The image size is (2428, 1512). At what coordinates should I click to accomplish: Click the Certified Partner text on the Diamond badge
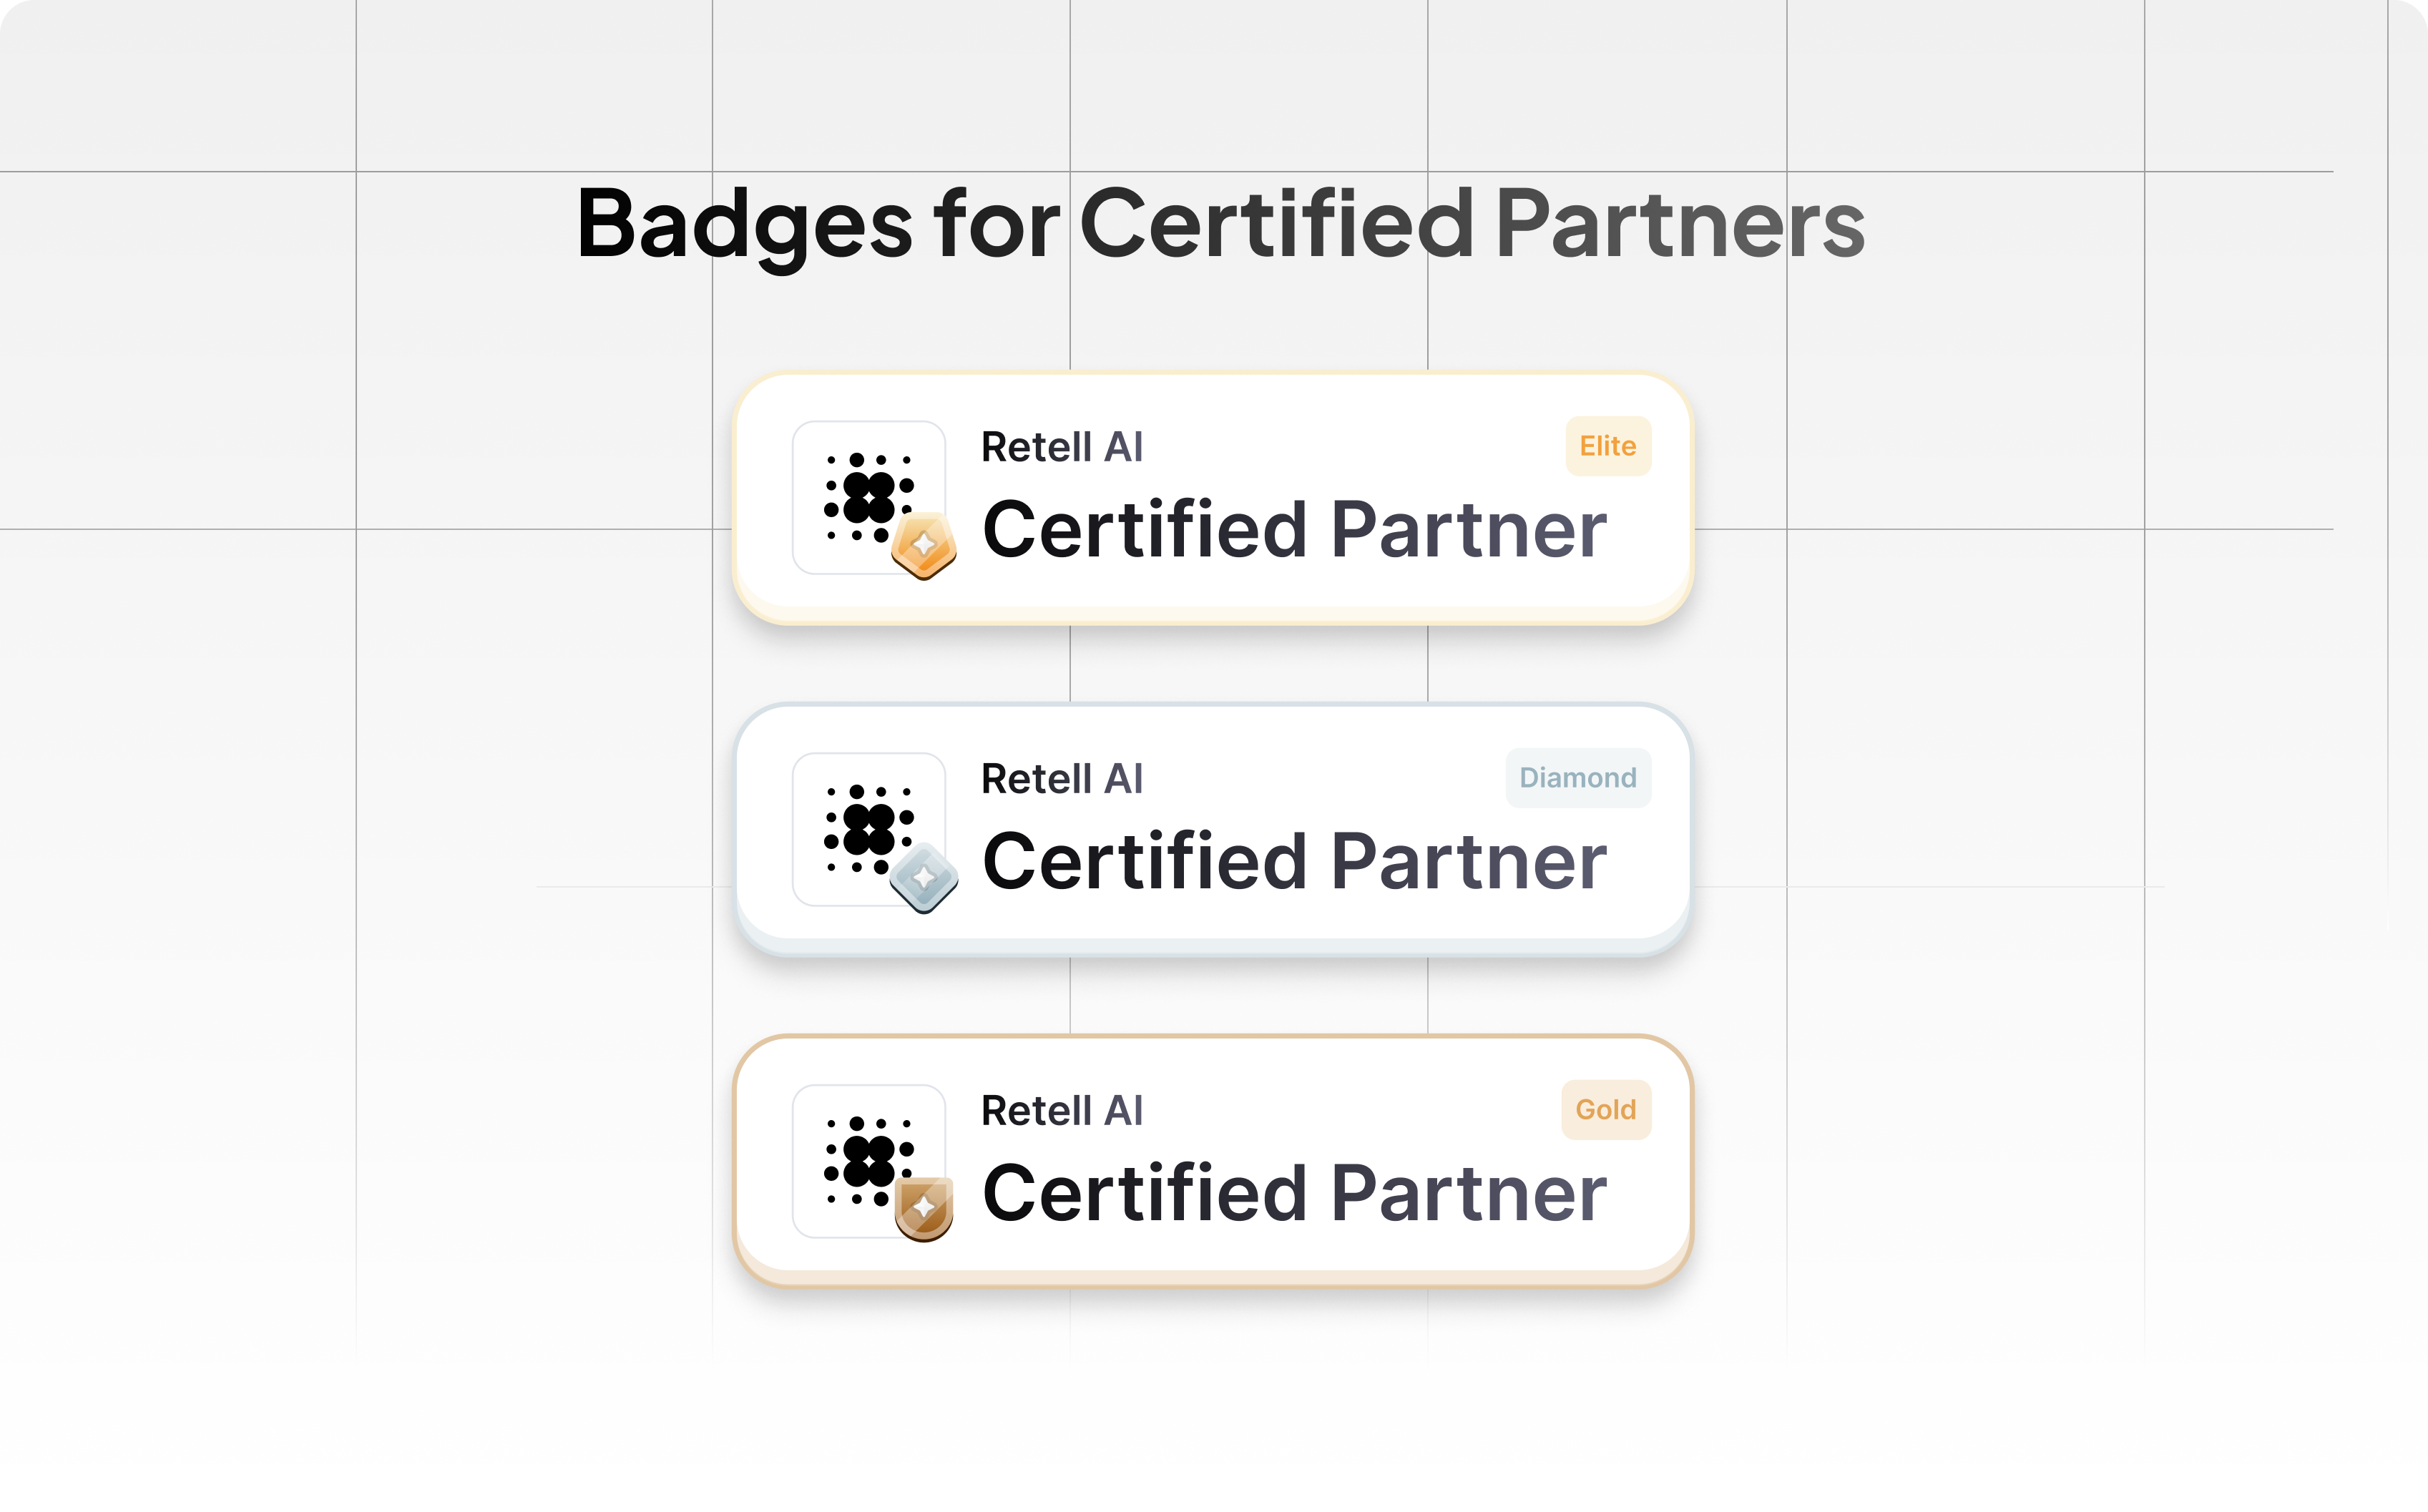click(1294, 862)
